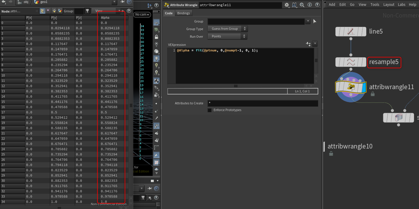Click the target circle icon beside the pin
The image size is (419, 209).
coord(129,2)
